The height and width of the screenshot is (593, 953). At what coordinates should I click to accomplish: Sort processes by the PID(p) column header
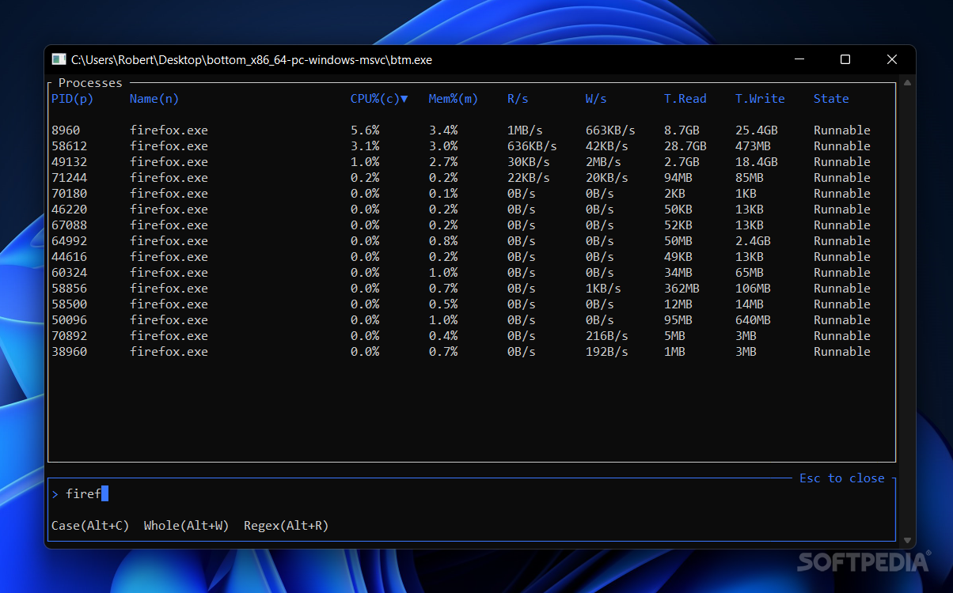click(72, 99)
